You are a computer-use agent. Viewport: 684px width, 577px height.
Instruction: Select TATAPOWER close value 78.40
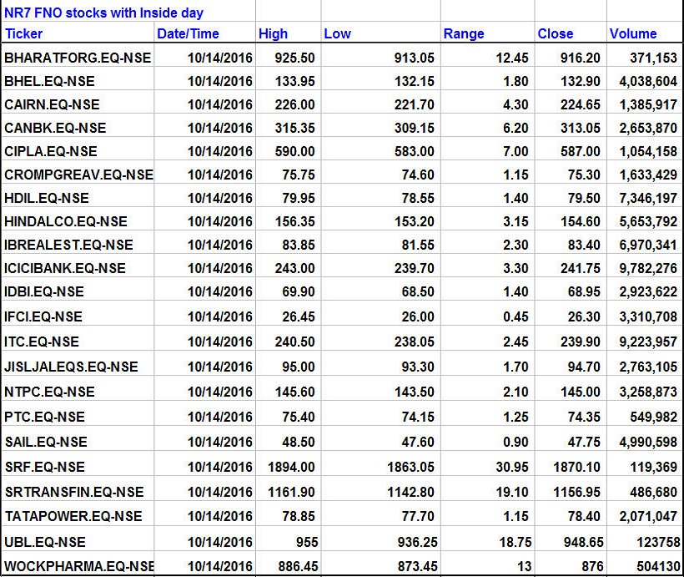(x=582, y=516)
